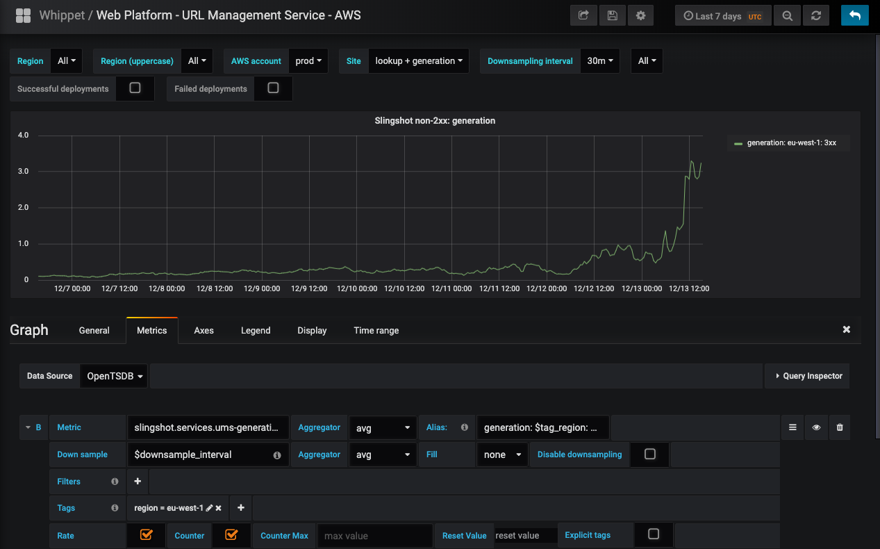Uncheck the Counter checkbox

pos(231,534)
